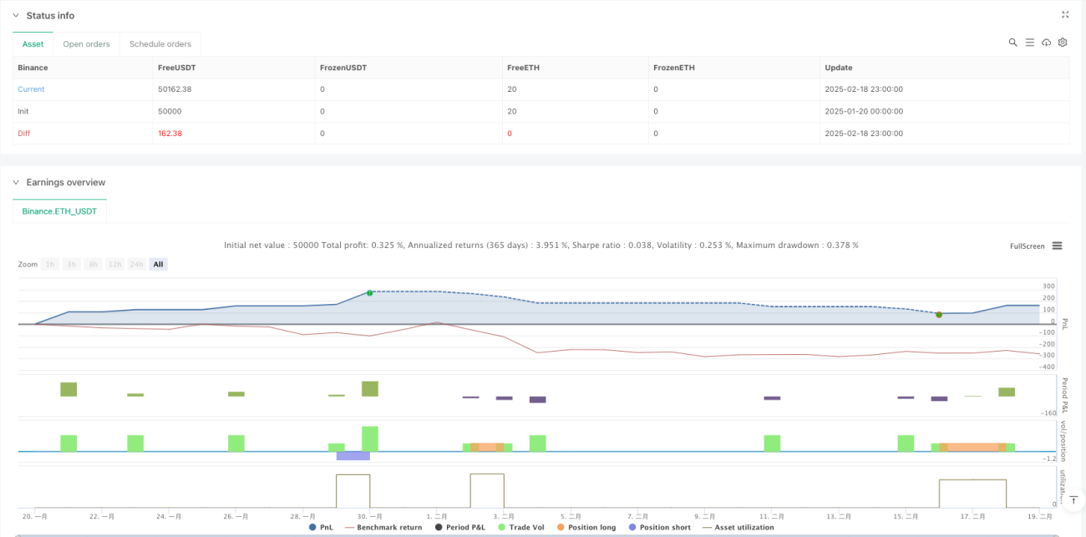Click the cloud download icon
The width and height of the screenshot is (1086, 537).
click(1046, 43)
